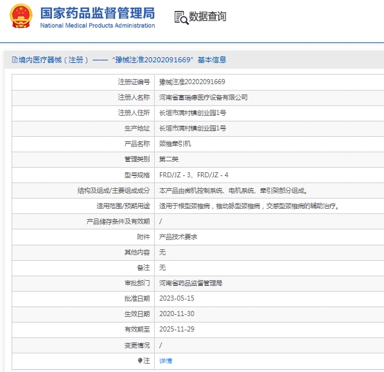
Task: Click the 型号规格 label
Action: [x=137, y=175]
